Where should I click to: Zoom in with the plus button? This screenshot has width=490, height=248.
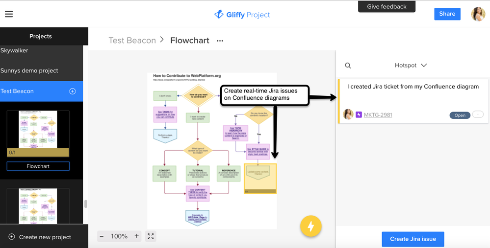136,236
